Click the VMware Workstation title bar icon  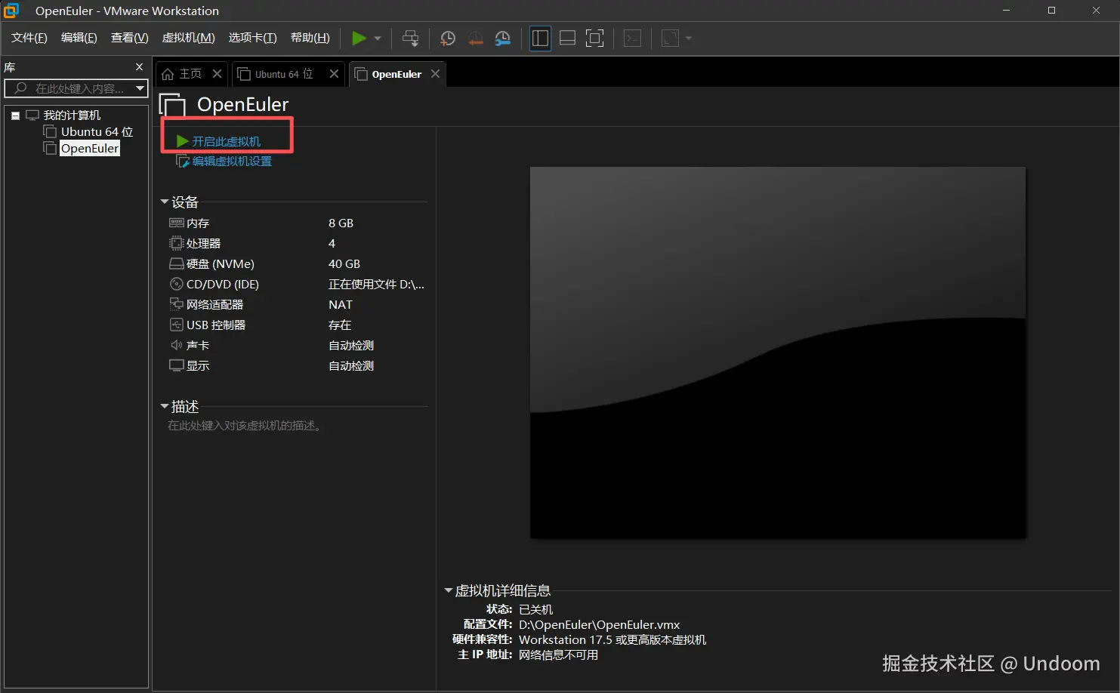pyautogui.click(x=11, y=11)
